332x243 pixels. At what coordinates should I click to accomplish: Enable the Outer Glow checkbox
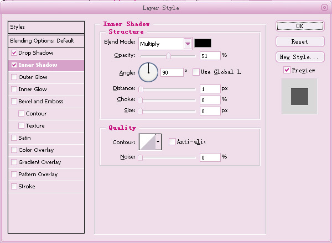click(14, 77)
